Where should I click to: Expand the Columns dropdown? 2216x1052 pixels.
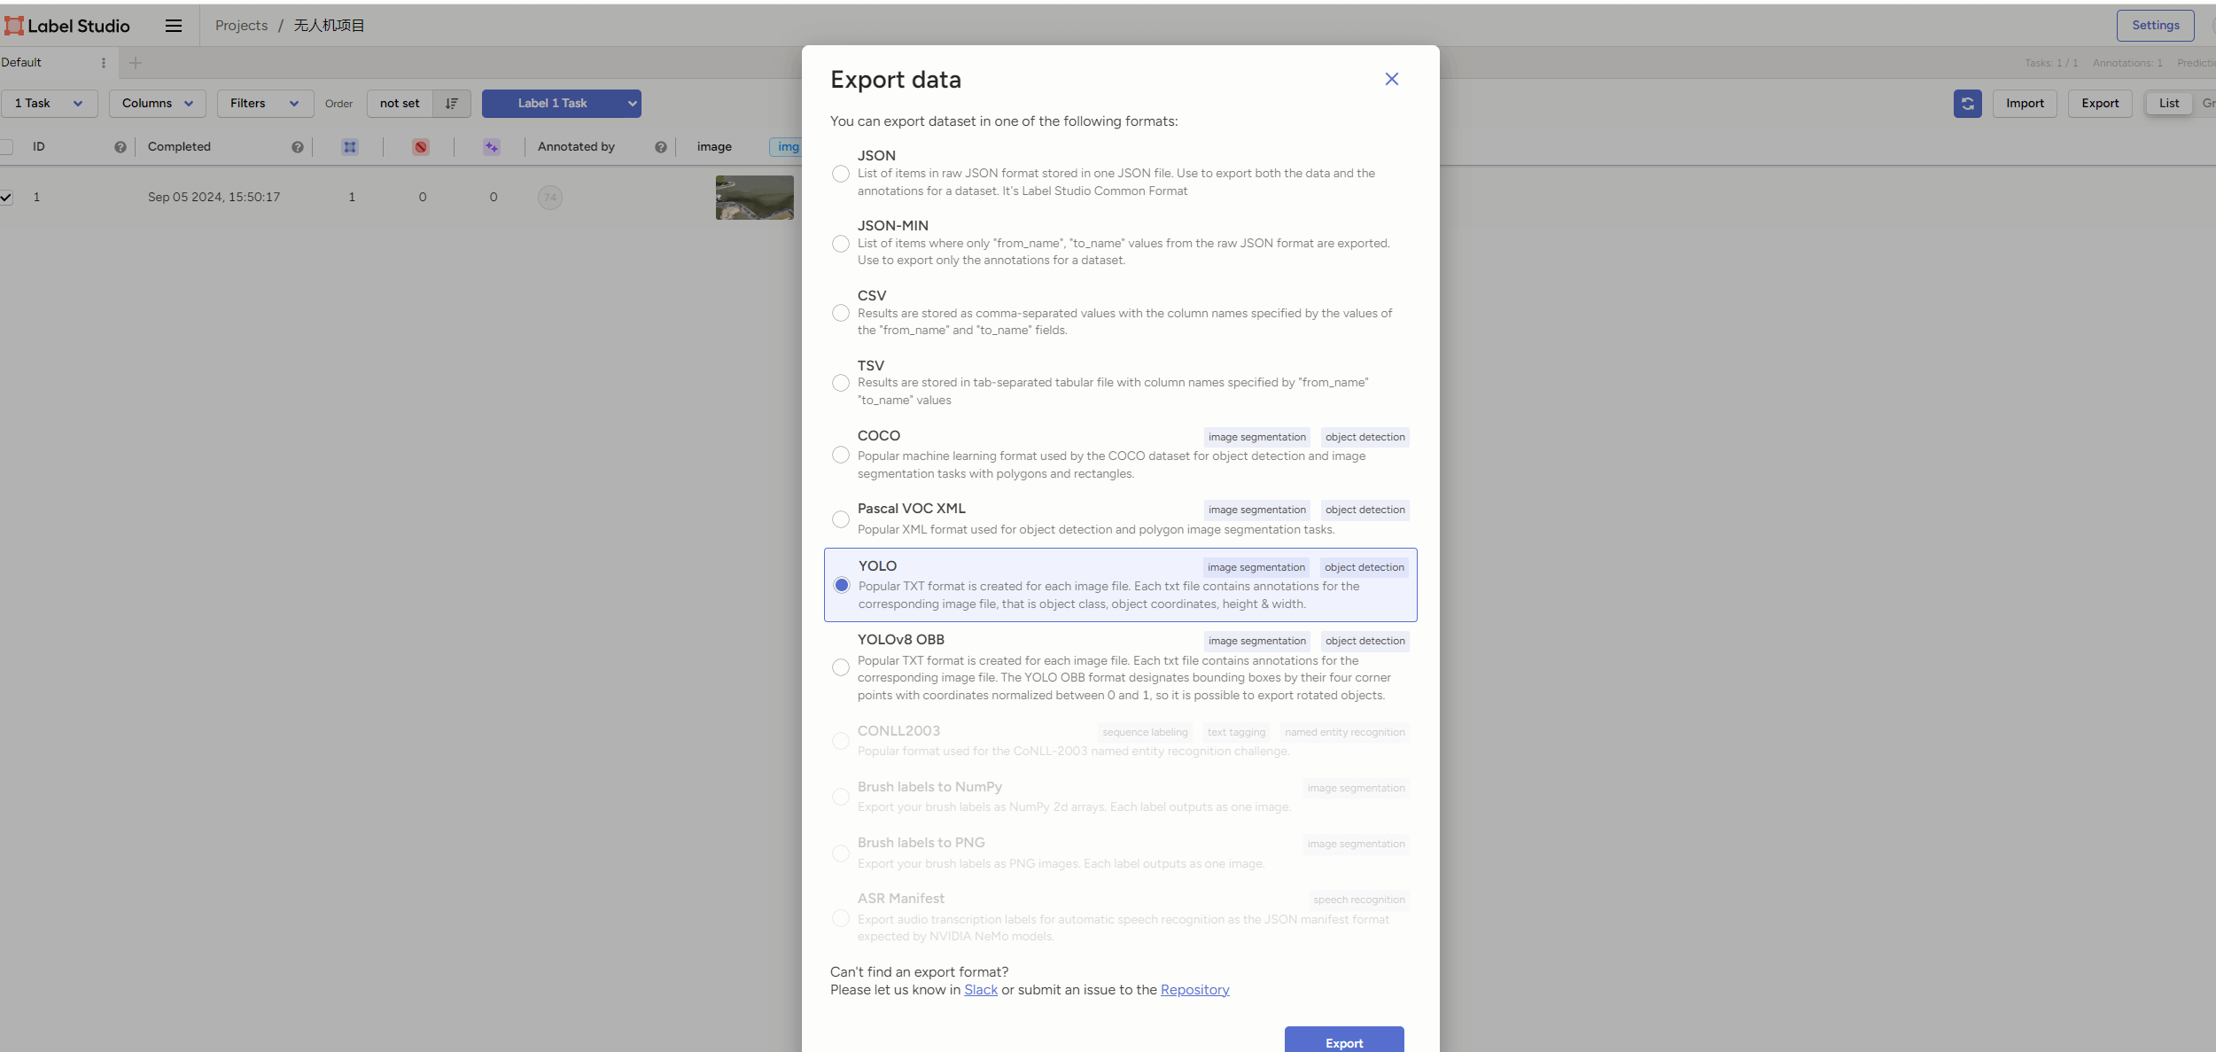(x=158, y=104)
